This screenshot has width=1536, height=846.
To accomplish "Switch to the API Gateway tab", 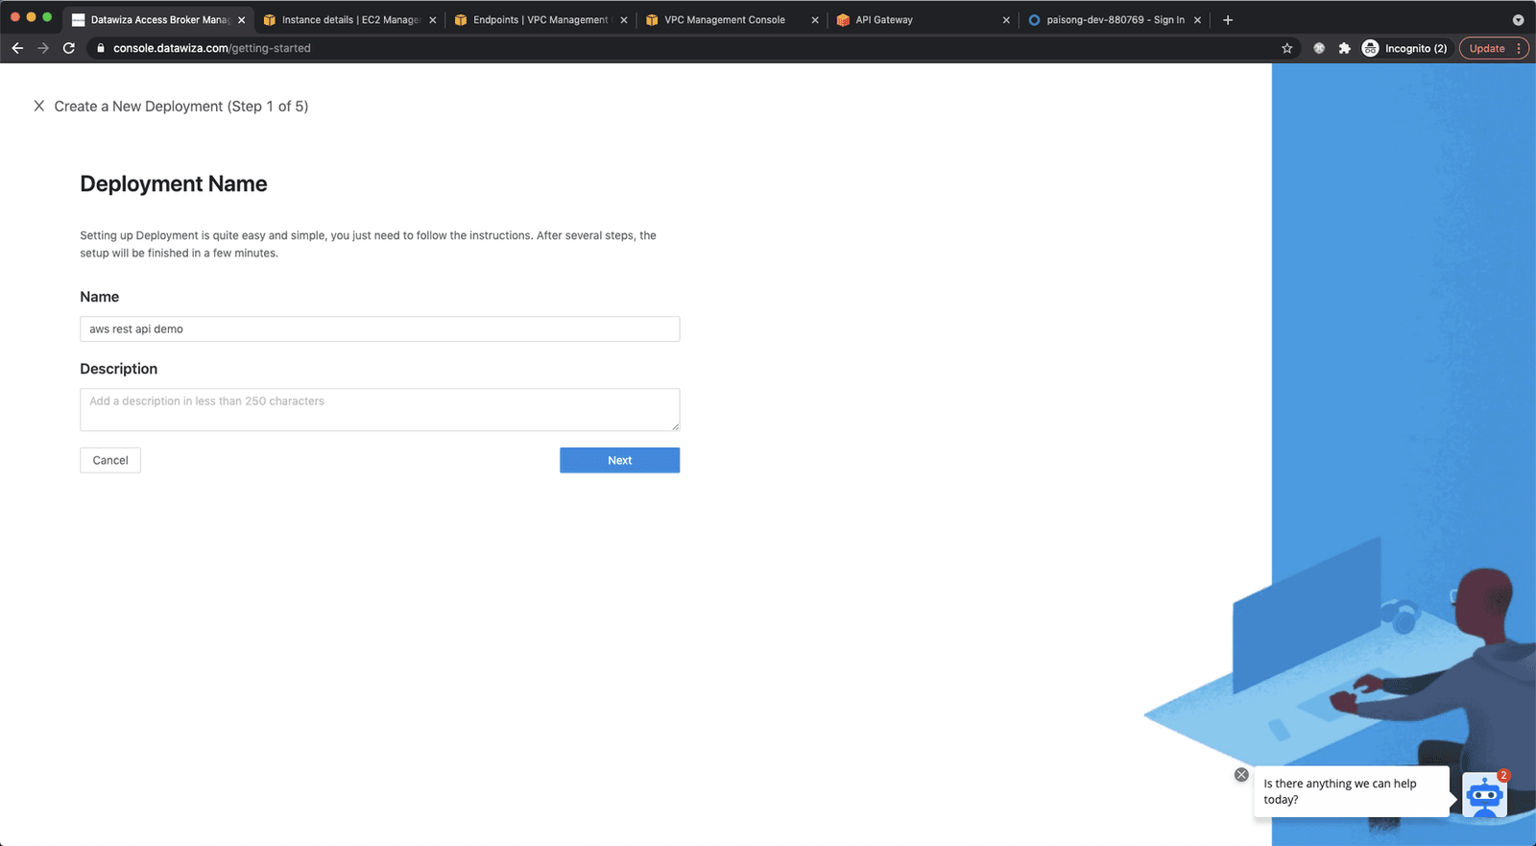I will 922,19.
